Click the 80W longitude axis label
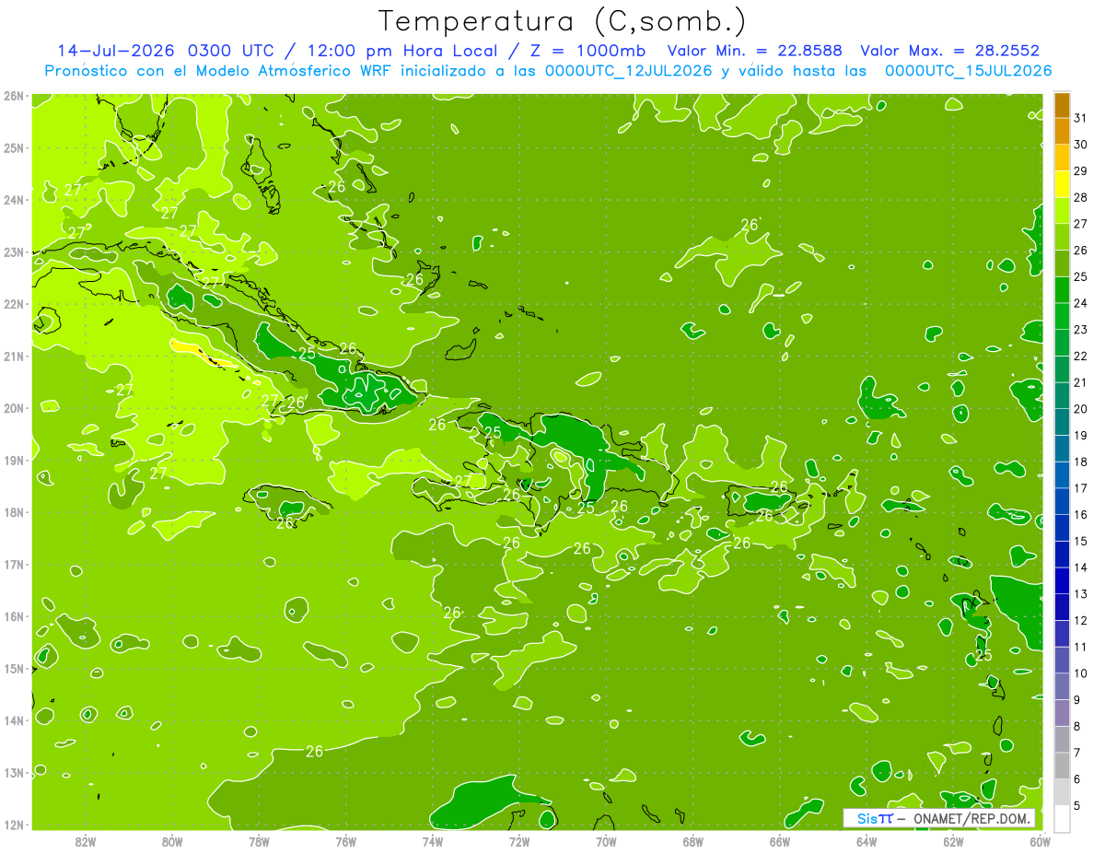This screenshot has height=854, width=1105. coord(172,841)
